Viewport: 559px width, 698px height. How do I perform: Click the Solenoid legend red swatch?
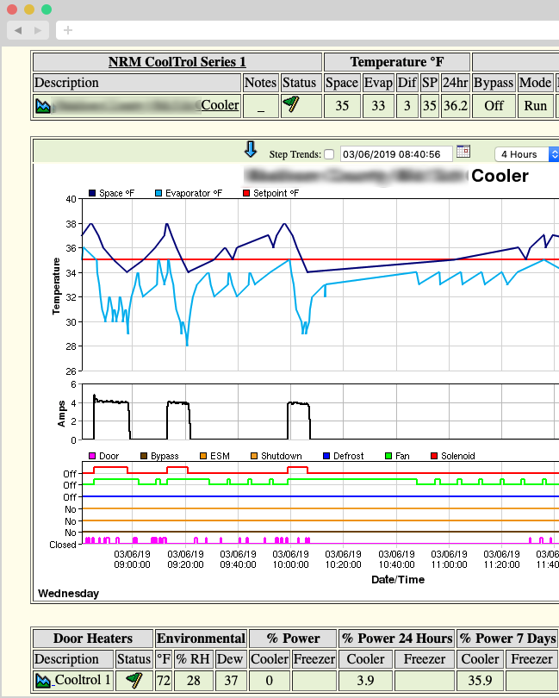[434, 456]
